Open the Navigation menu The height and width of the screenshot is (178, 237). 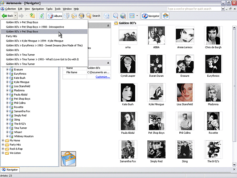[x=38, y=9]
